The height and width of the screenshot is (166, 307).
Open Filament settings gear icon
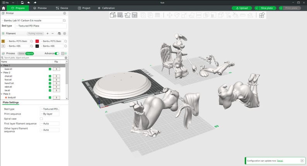[x=65, y=34]
